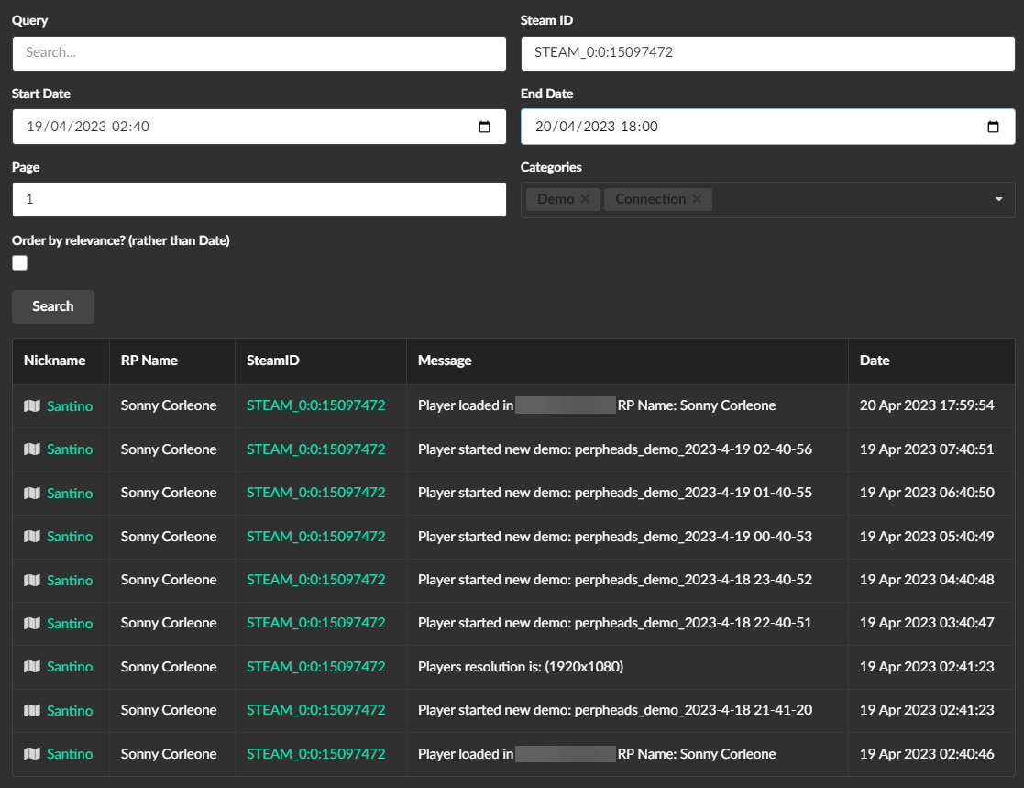This screenshot has height=788, width=1024.
Task: Remove the Demo category tag
Action: pyautogui.click(x=585, y=199)
